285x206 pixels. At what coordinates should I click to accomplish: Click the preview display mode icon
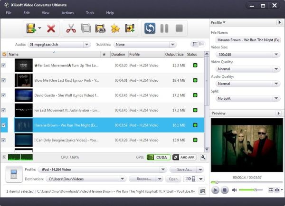coord(271,190)
